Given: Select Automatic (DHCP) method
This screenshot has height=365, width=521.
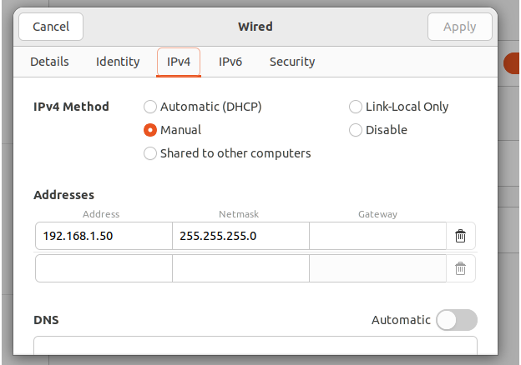Looking at the screenshot, I should [x=150, y=107].
